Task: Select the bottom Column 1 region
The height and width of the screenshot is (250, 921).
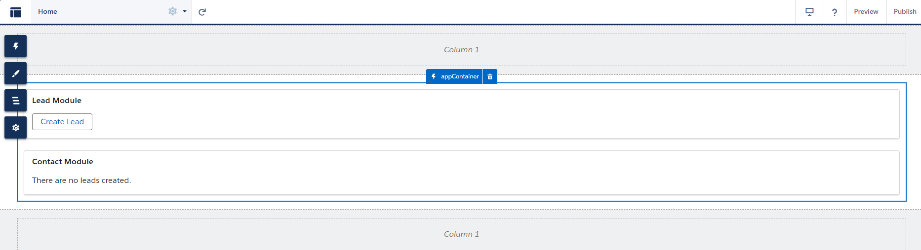Action: point(461,234)
